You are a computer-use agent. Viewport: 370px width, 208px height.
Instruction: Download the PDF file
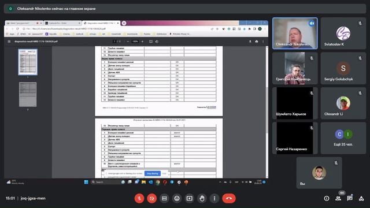[250, 42]
